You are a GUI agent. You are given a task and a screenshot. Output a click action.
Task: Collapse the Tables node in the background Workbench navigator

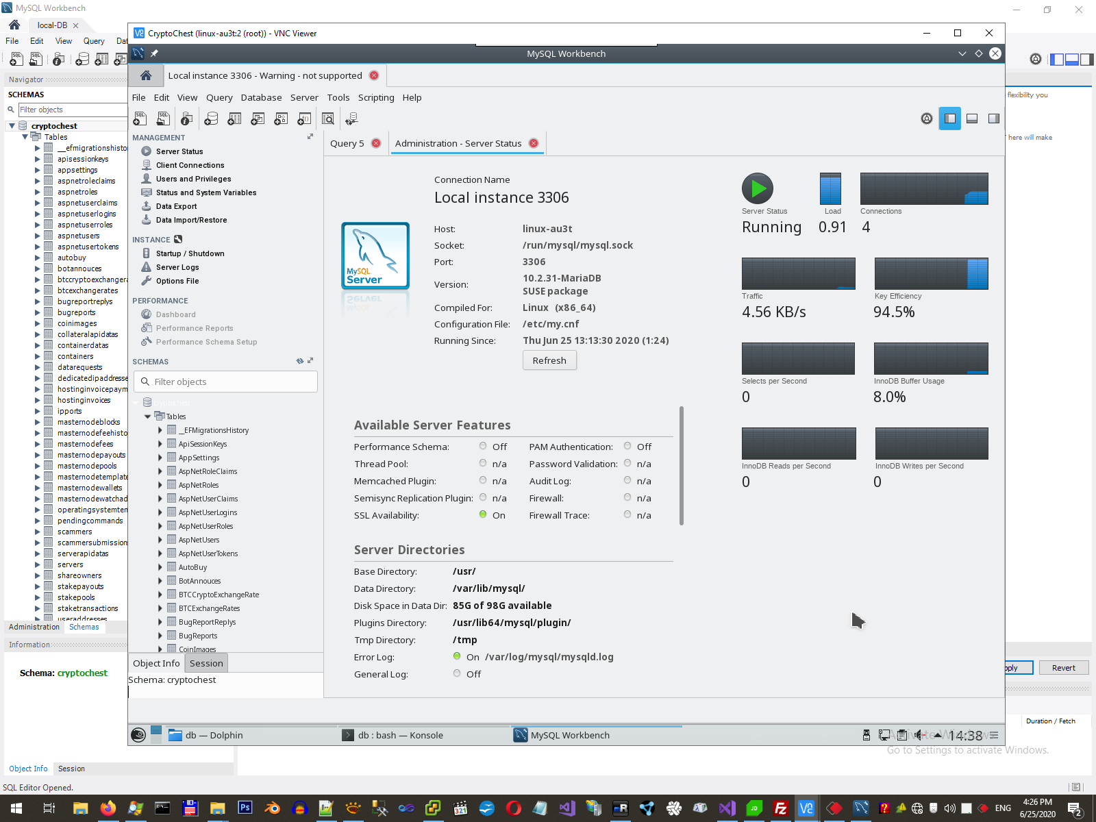coord(25,137)
